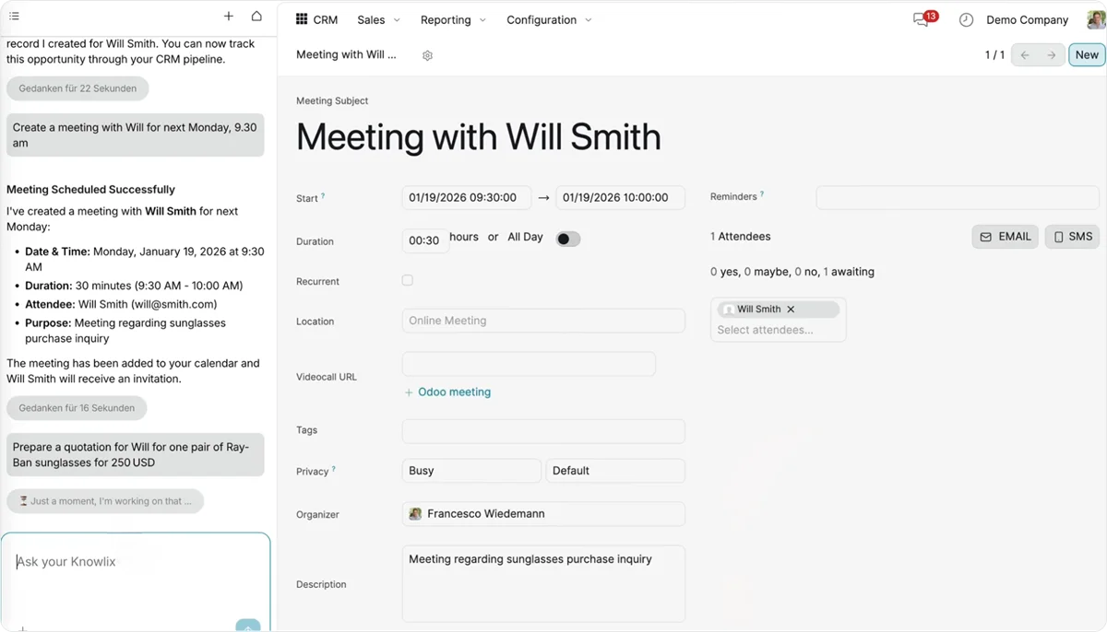
Task: Click the Description text area
Action: (x=543, y=584)
